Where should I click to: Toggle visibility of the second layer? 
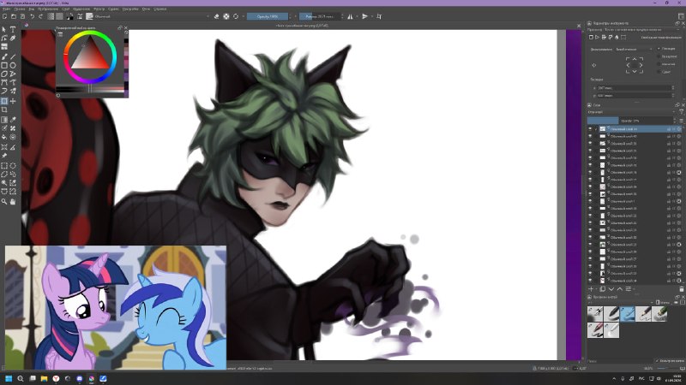590,136
